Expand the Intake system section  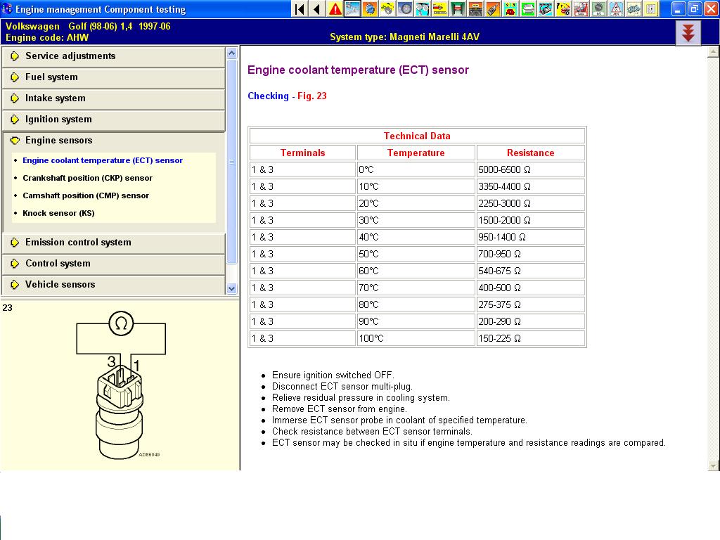coord(113,98)
